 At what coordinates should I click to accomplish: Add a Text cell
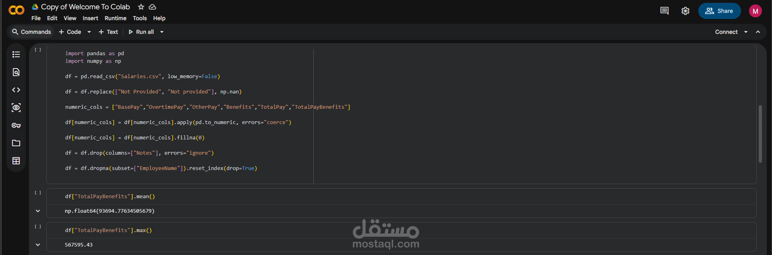coord(108,32)
